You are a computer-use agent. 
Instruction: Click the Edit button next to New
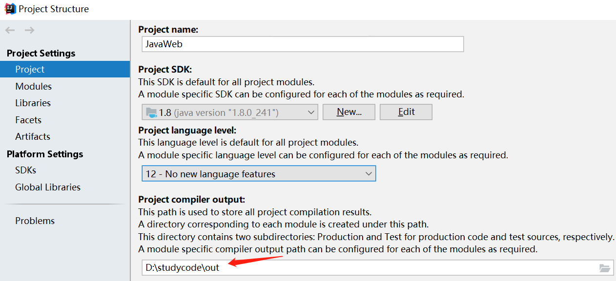coord(406,112)
